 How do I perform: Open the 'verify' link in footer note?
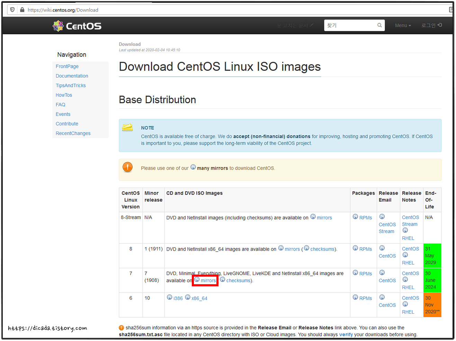[x=346, y=334]
